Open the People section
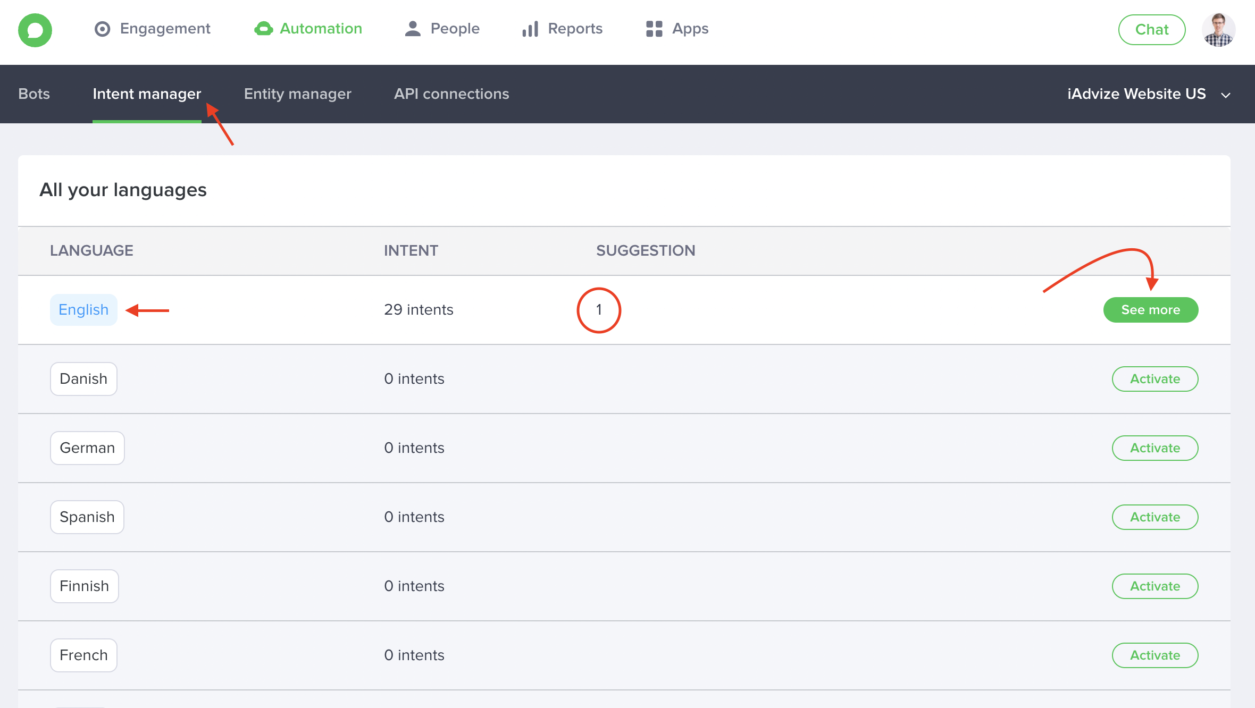Image resolution: width=1255 pixels, height=708 pixels. point(442,29)
